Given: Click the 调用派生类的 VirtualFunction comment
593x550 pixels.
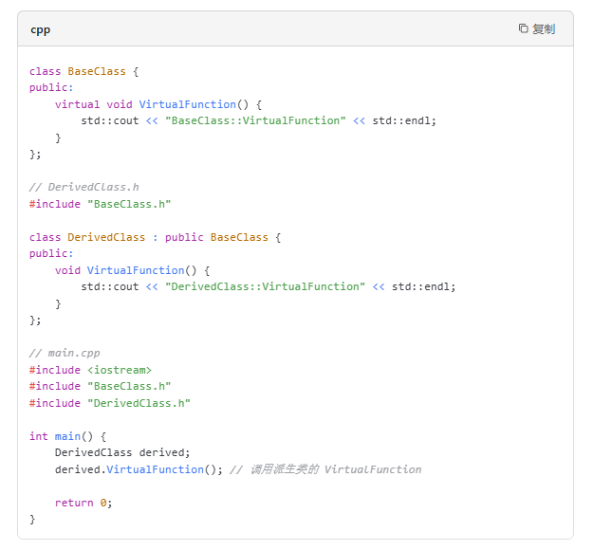Looking at the screenshot, I should pyautogui.click(x=325, y=469).
